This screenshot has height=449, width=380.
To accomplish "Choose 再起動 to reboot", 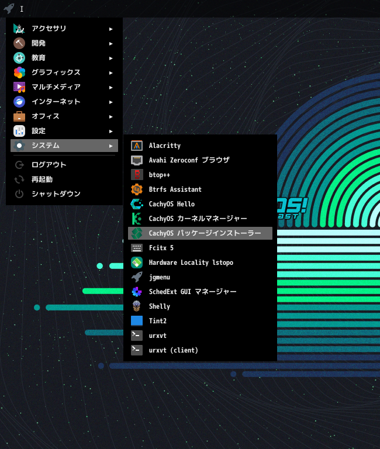I will point(64,179).
